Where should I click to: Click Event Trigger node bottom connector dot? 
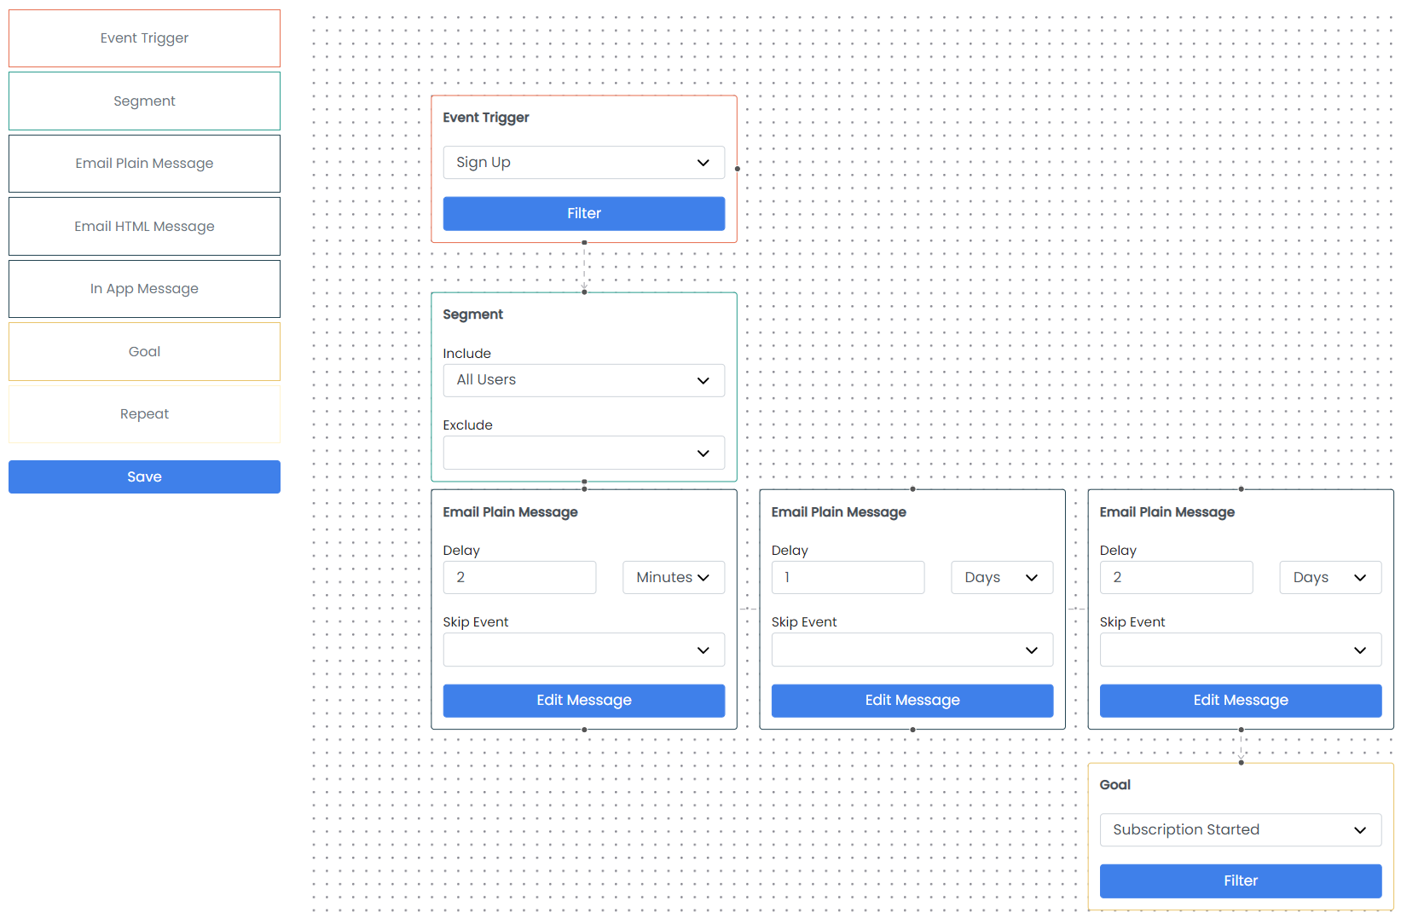pos(584,243)
